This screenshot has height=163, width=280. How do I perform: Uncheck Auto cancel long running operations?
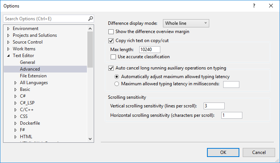tap(111, 68)
